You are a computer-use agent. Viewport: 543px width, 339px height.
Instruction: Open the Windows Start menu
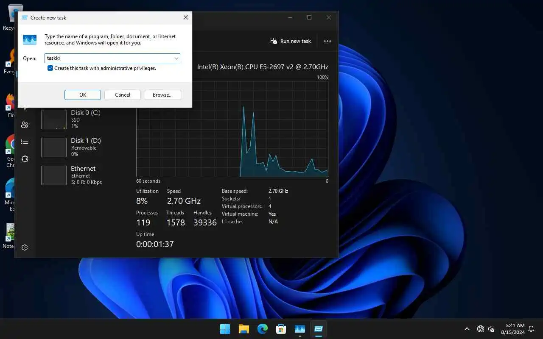coord(225,329)
